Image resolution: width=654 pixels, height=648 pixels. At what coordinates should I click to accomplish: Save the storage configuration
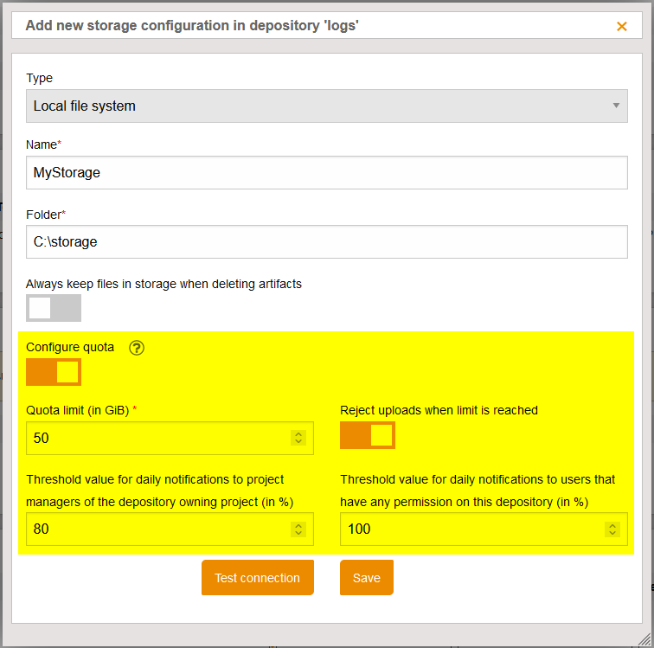(366, 578)
